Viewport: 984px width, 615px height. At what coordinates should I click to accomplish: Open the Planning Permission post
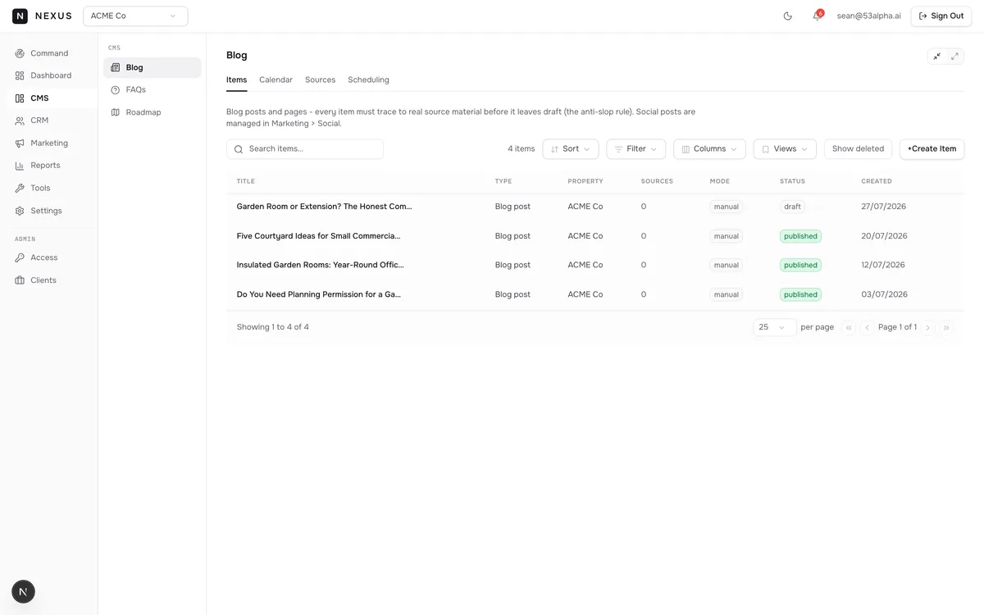[319, 294]
